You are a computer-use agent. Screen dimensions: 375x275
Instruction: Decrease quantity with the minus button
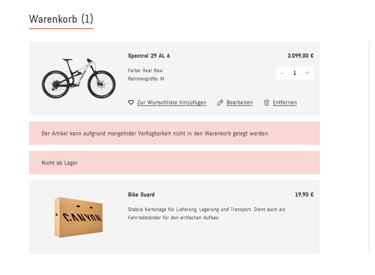pyautogui.click(x=282, y=73)
